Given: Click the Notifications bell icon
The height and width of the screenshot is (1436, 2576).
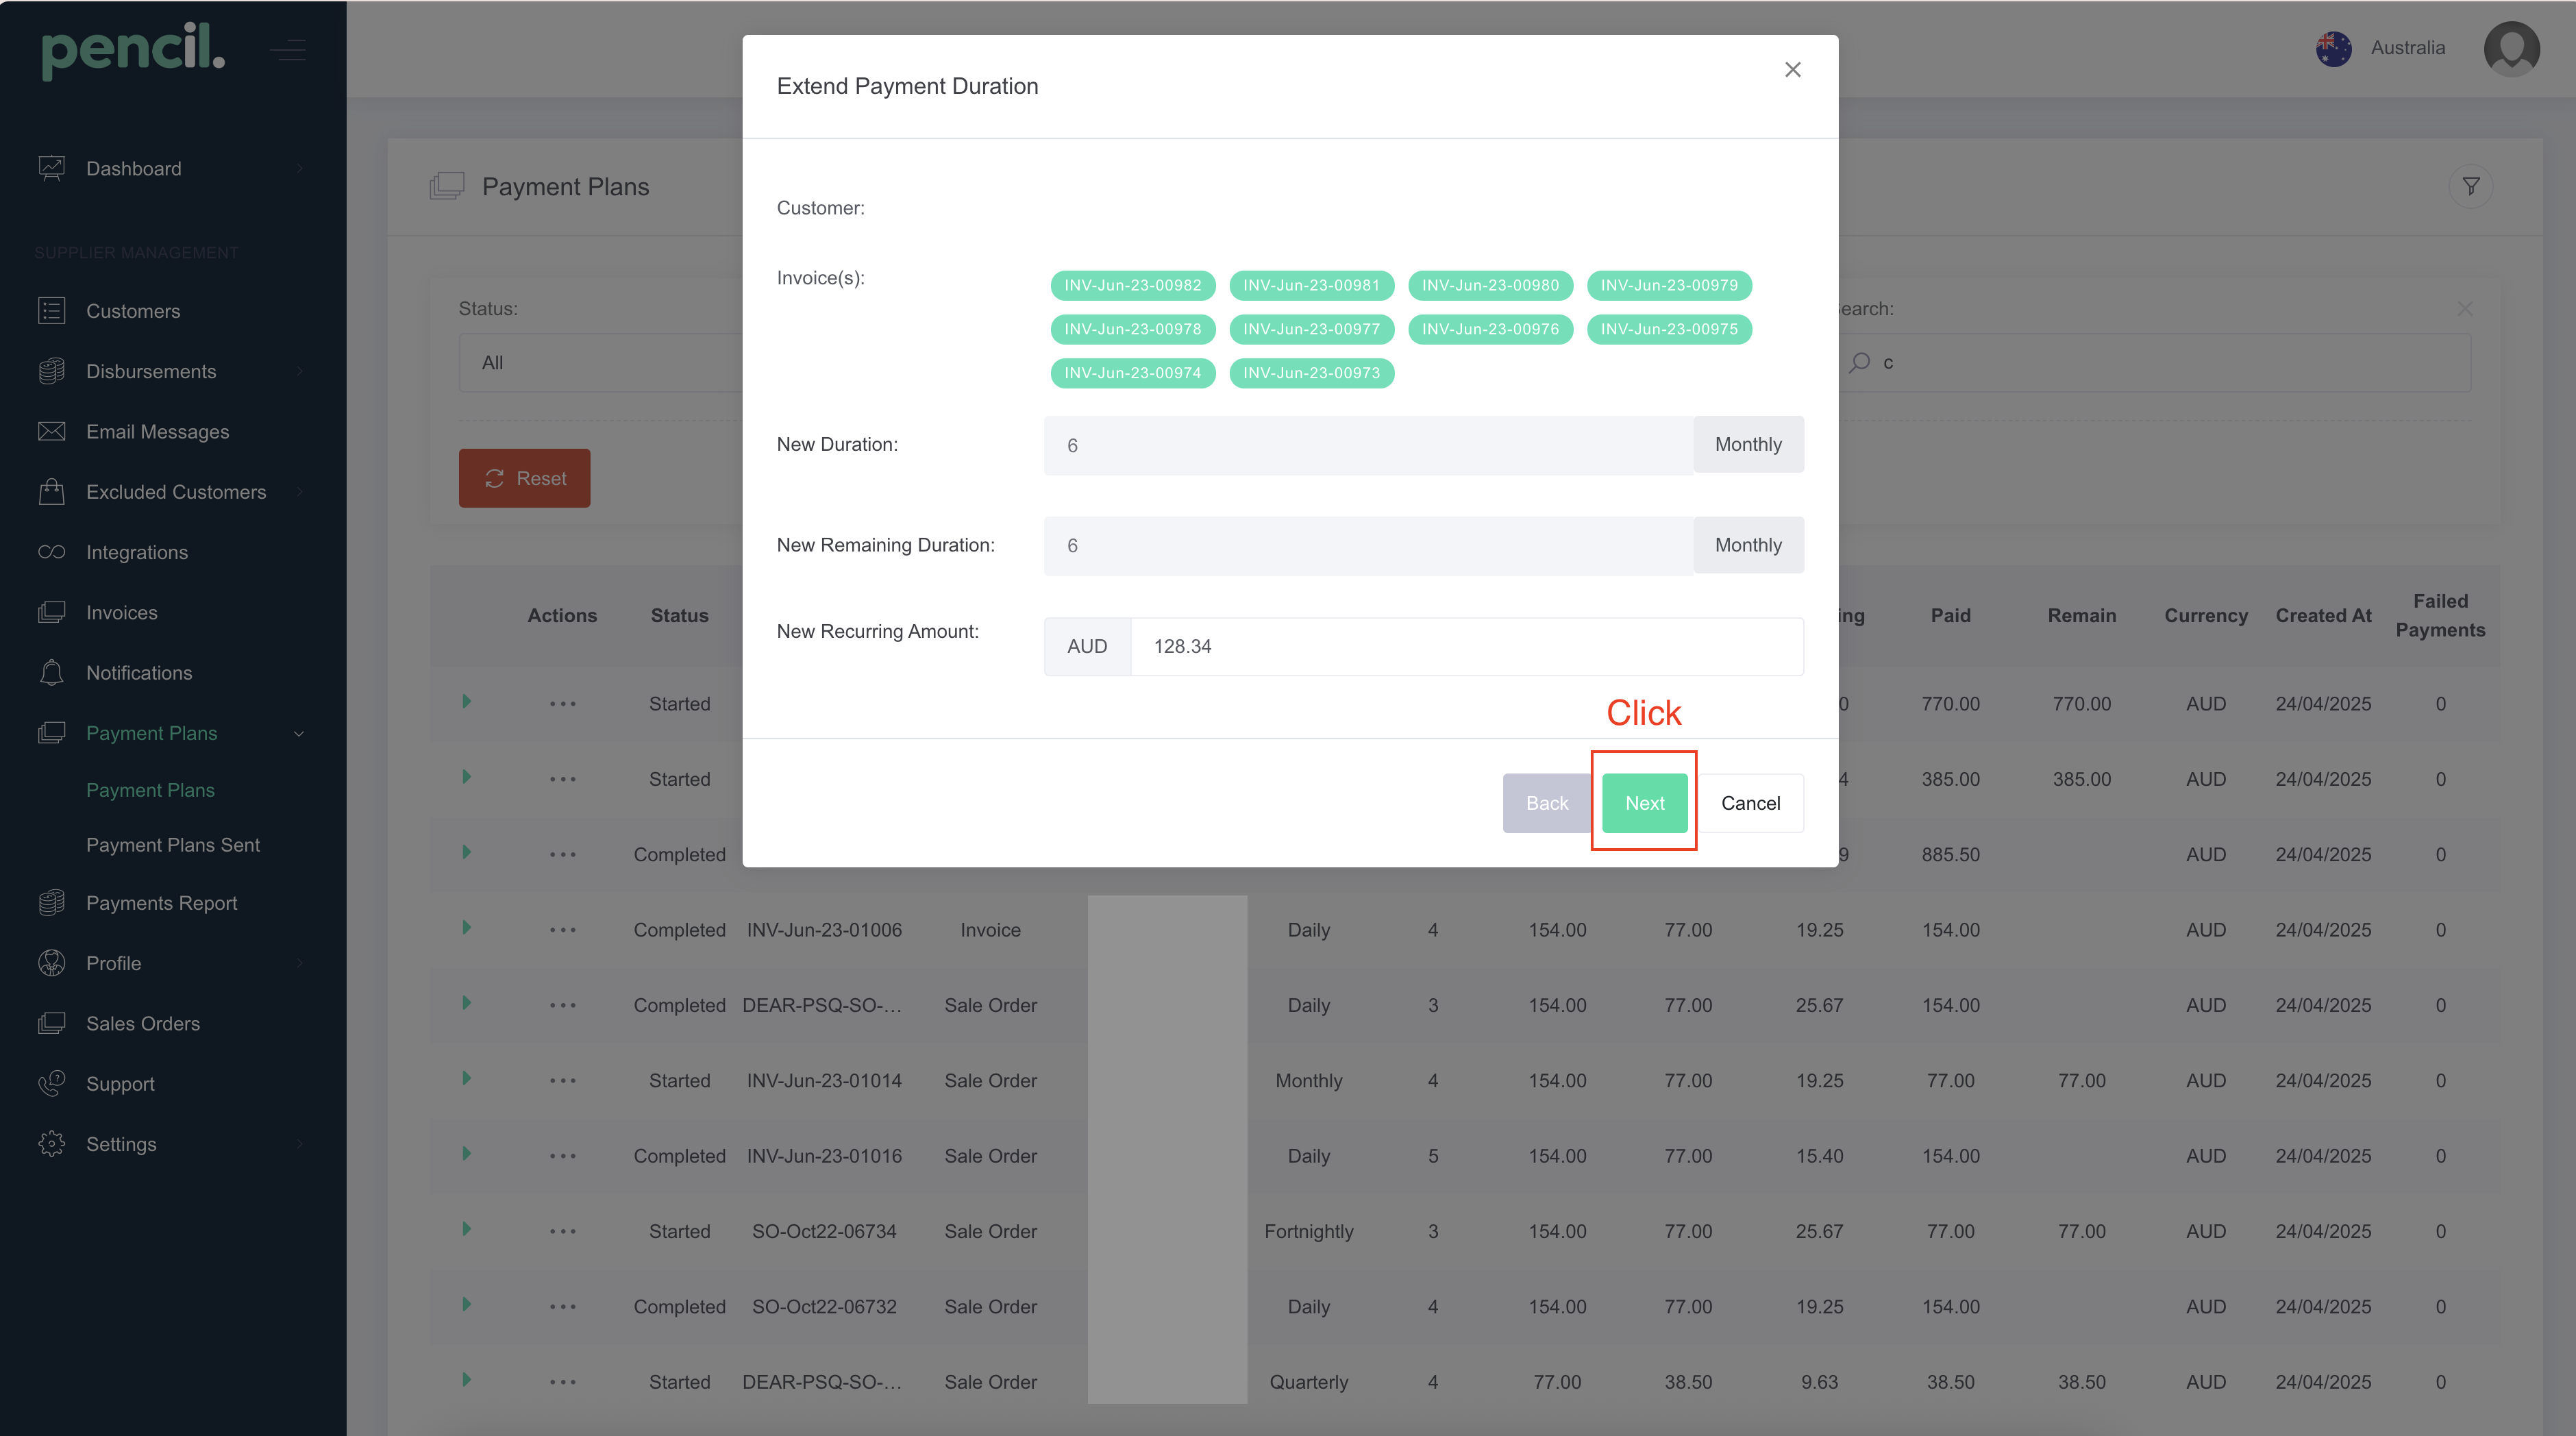Looking at the screenshot, I should 51,672.
